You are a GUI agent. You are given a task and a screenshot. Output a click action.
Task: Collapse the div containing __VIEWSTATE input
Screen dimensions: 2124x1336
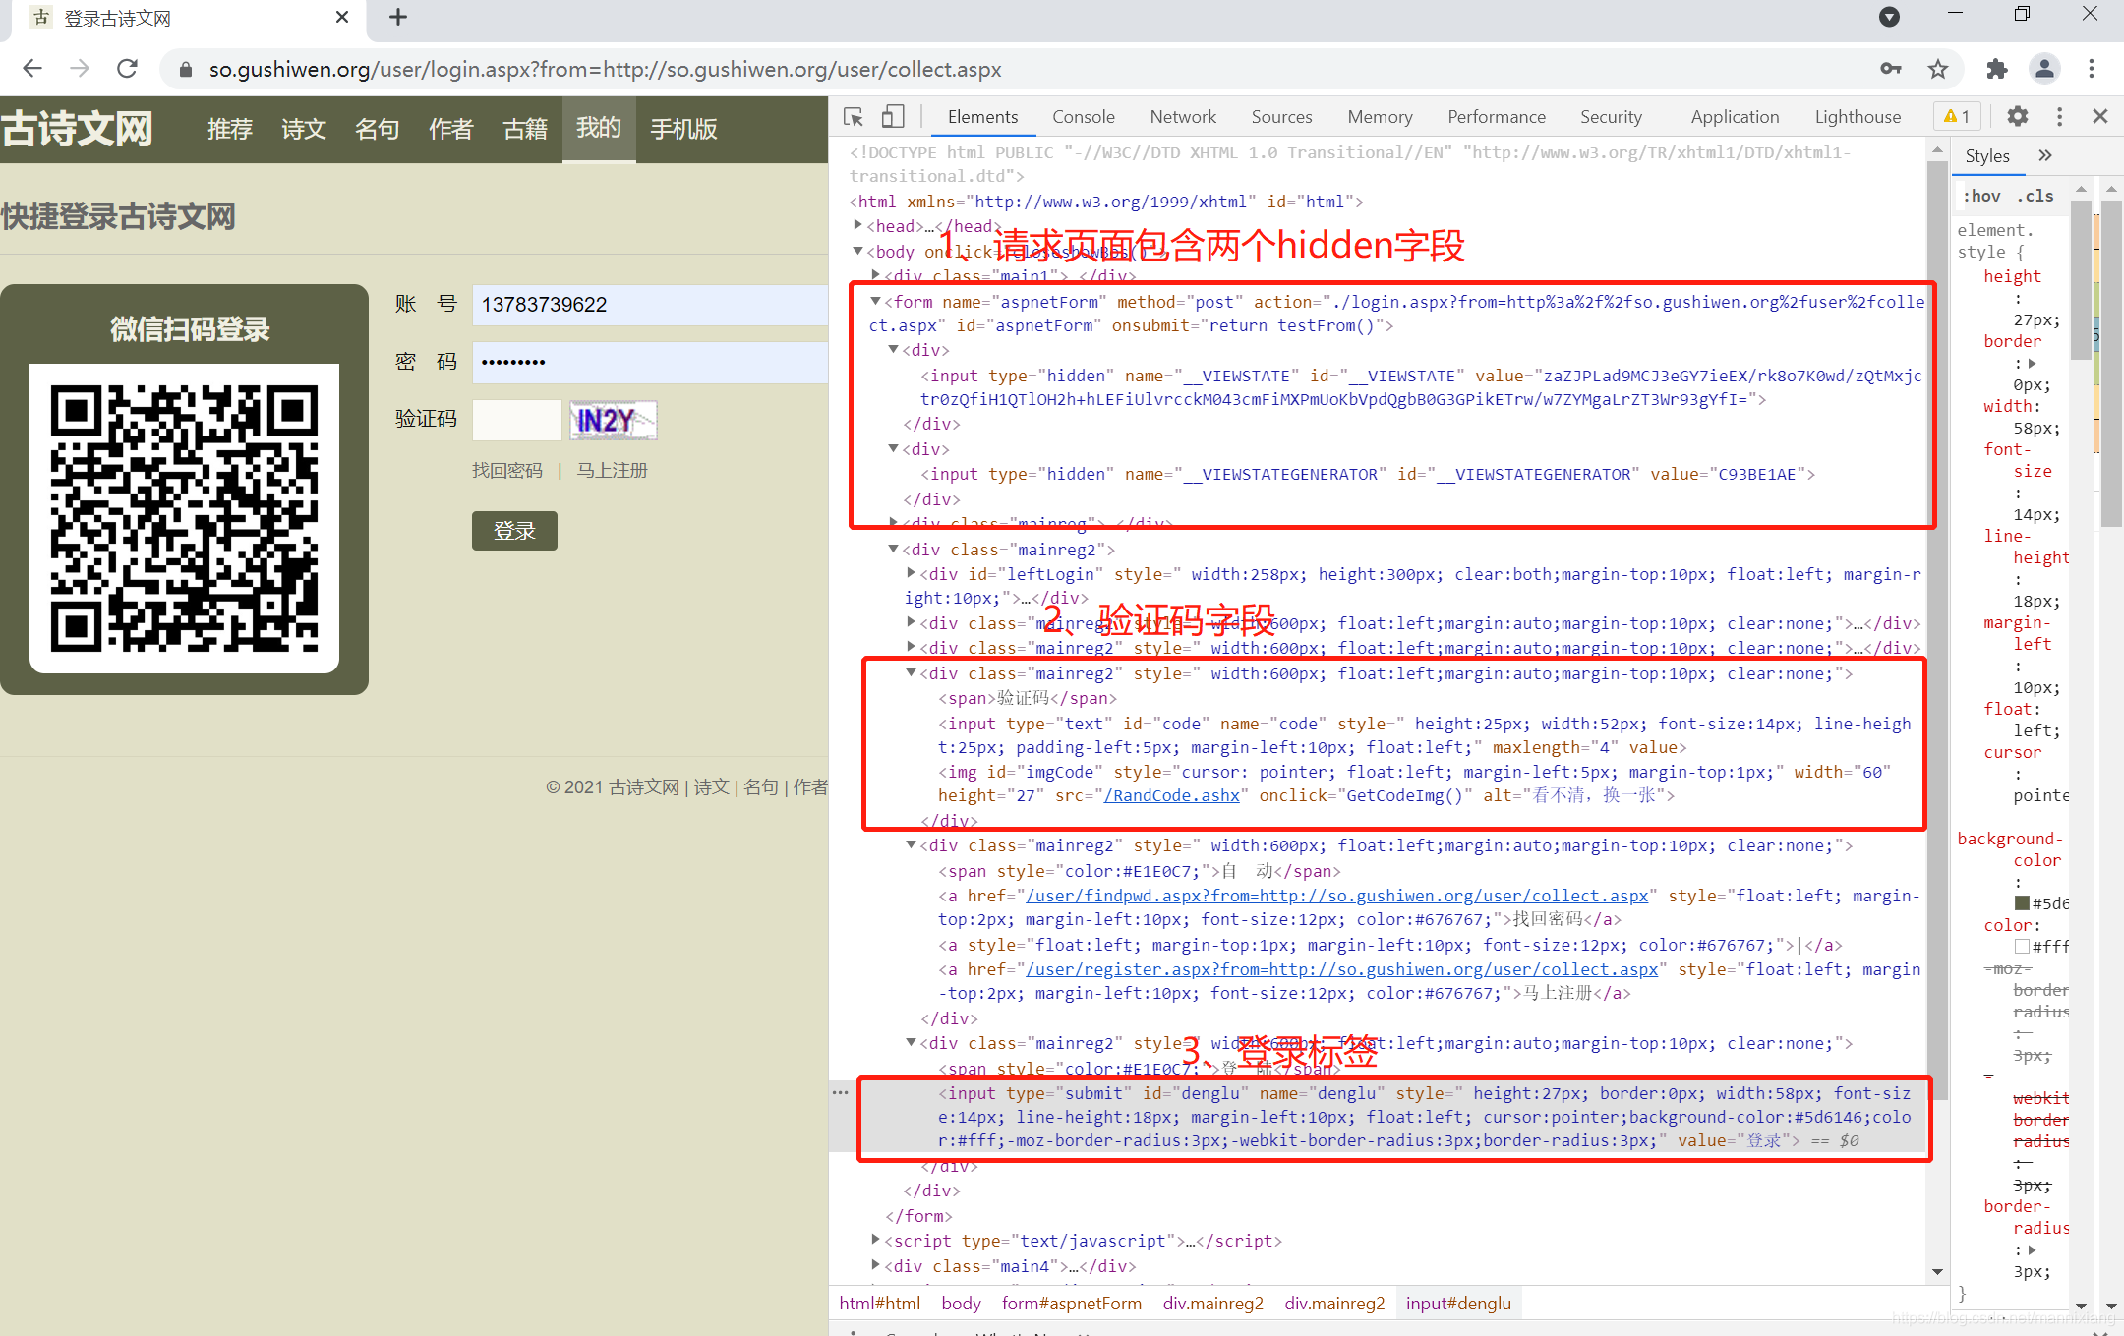point(893,350)
